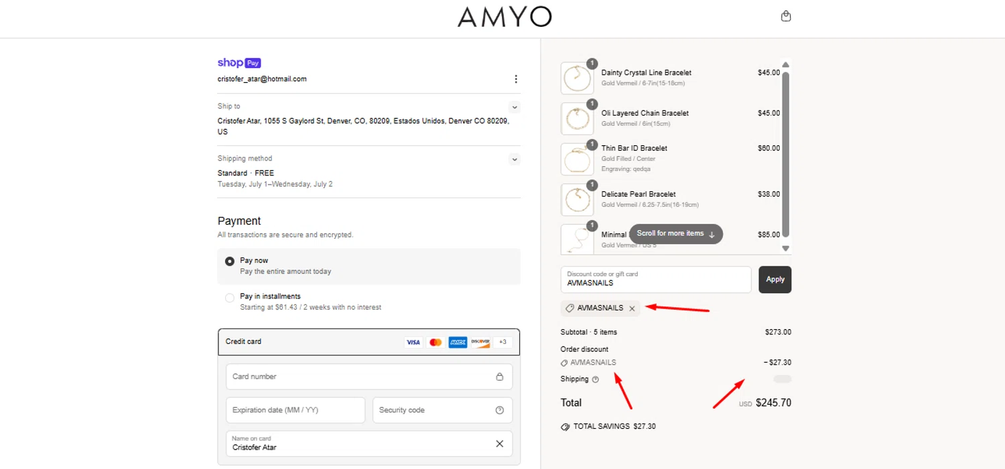Click the Subtotal $273.00 value
Viewport: 1005px width, 469px height.
point(778,332)
